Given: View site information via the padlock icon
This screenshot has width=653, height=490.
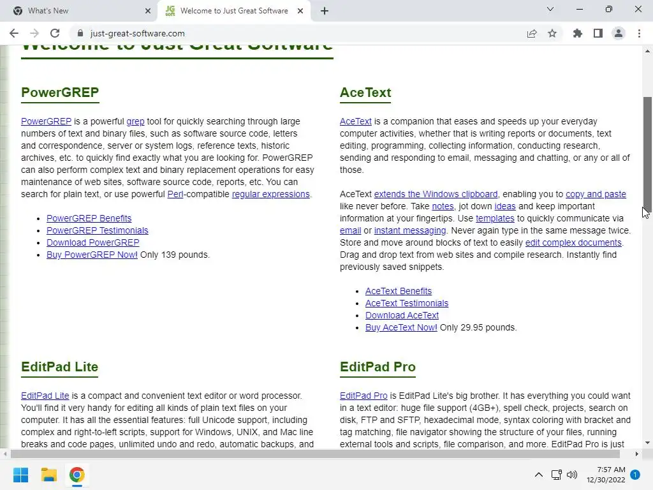Looking at the screenshot, I should [x=80, y=33].
